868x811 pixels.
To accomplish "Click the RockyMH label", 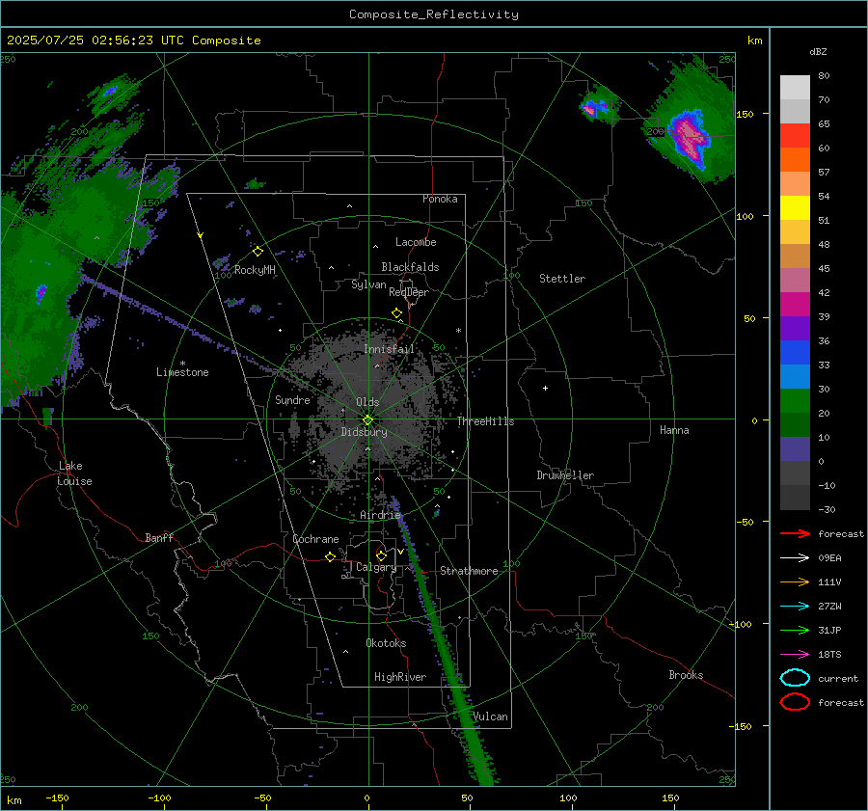I will (255, 270).
